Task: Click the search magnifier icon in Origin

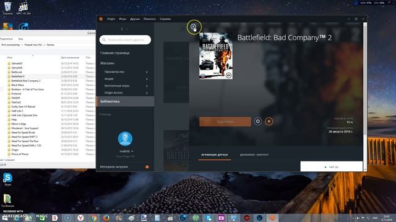Action: pyautogui.click(x=104, y=39)
